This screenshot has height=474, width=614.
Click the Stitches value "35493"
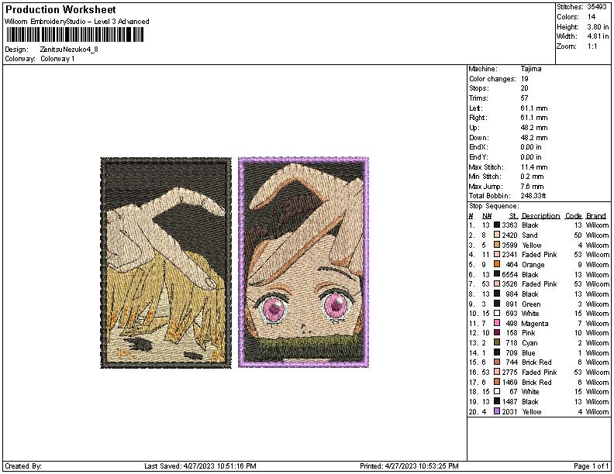(x=597, y=7)
